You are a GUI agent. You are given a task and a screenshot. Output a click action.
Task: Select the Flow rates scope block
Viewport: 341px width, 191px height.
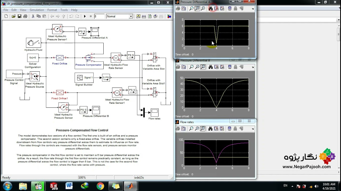coord(155,112)
